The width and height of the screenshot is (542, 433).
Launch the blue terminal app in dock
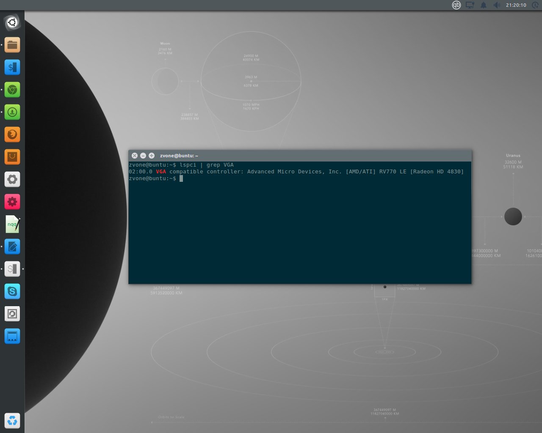12,67
